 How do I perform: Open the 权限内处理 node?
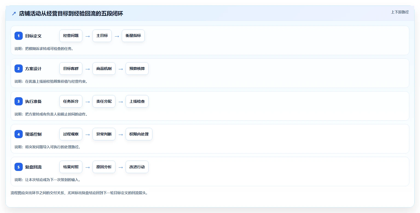(139, 134)
